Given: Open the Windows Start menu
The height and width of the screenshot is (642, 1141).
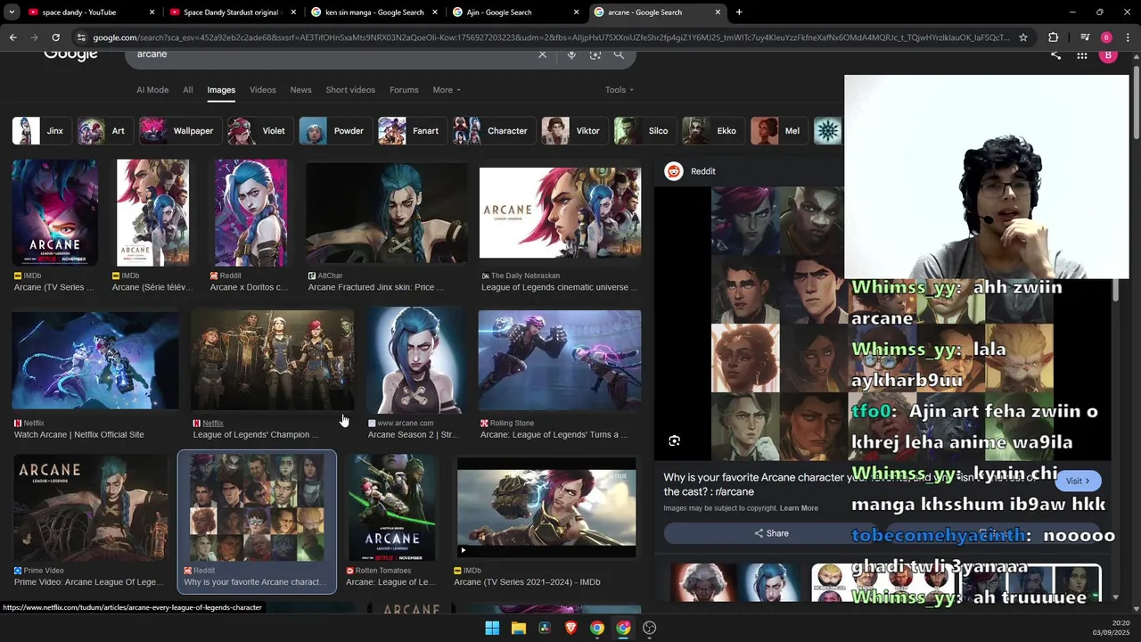Looking at the screenshot, I should (492, 628).
